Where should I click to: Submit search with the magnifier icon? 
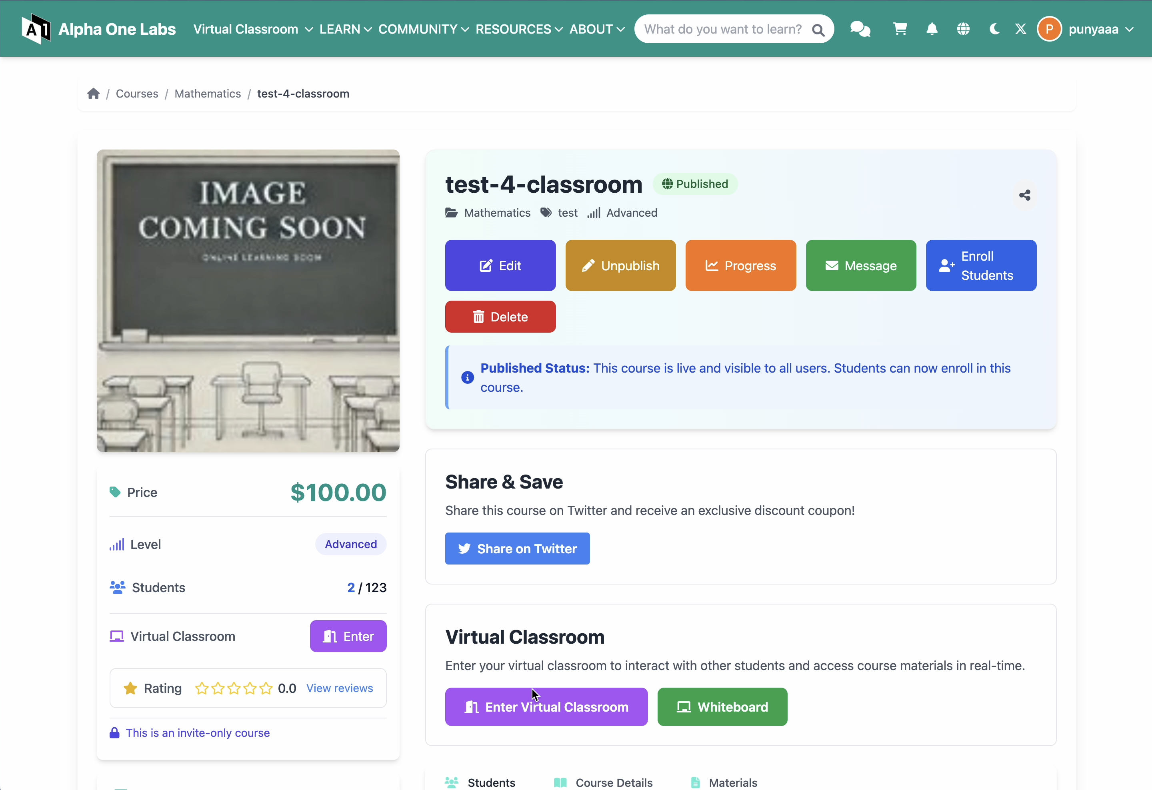pyautogui.click(x=818, y=29)
